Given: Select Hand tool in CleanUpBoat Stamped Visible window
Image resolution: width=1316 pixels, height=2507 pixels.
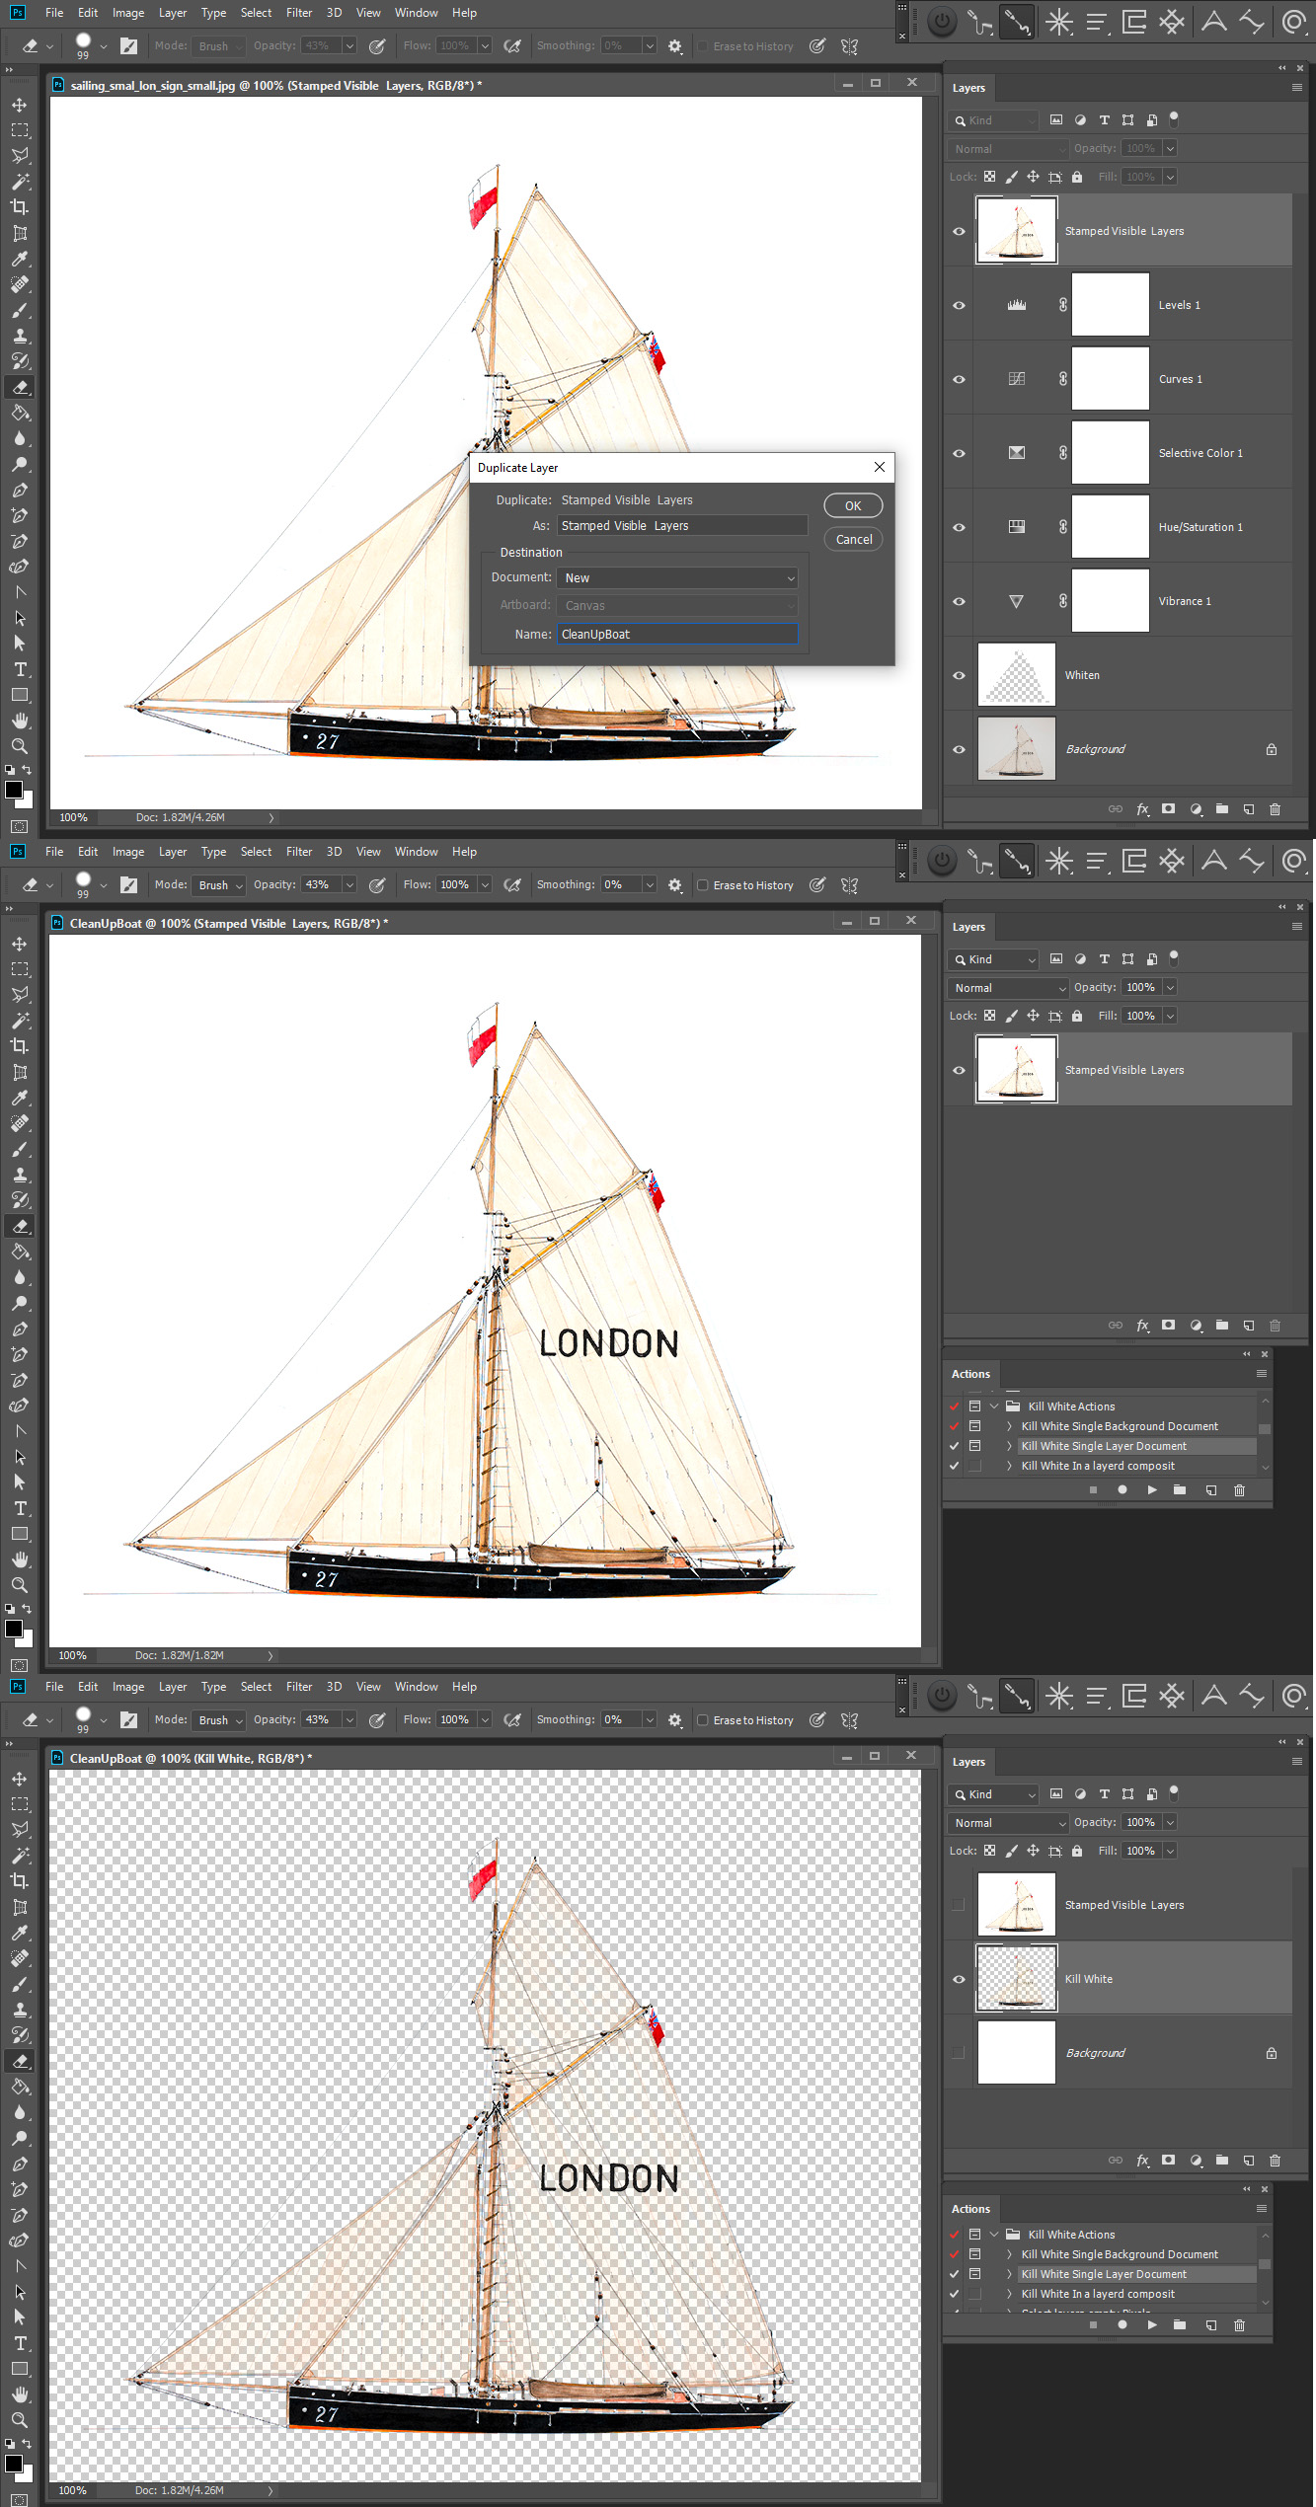Looking at the screenshot, I should point(20,1559).
